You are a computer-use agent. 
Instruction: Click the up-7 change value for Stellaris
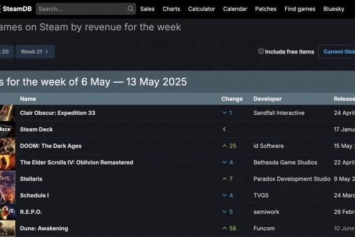point(228,179)
